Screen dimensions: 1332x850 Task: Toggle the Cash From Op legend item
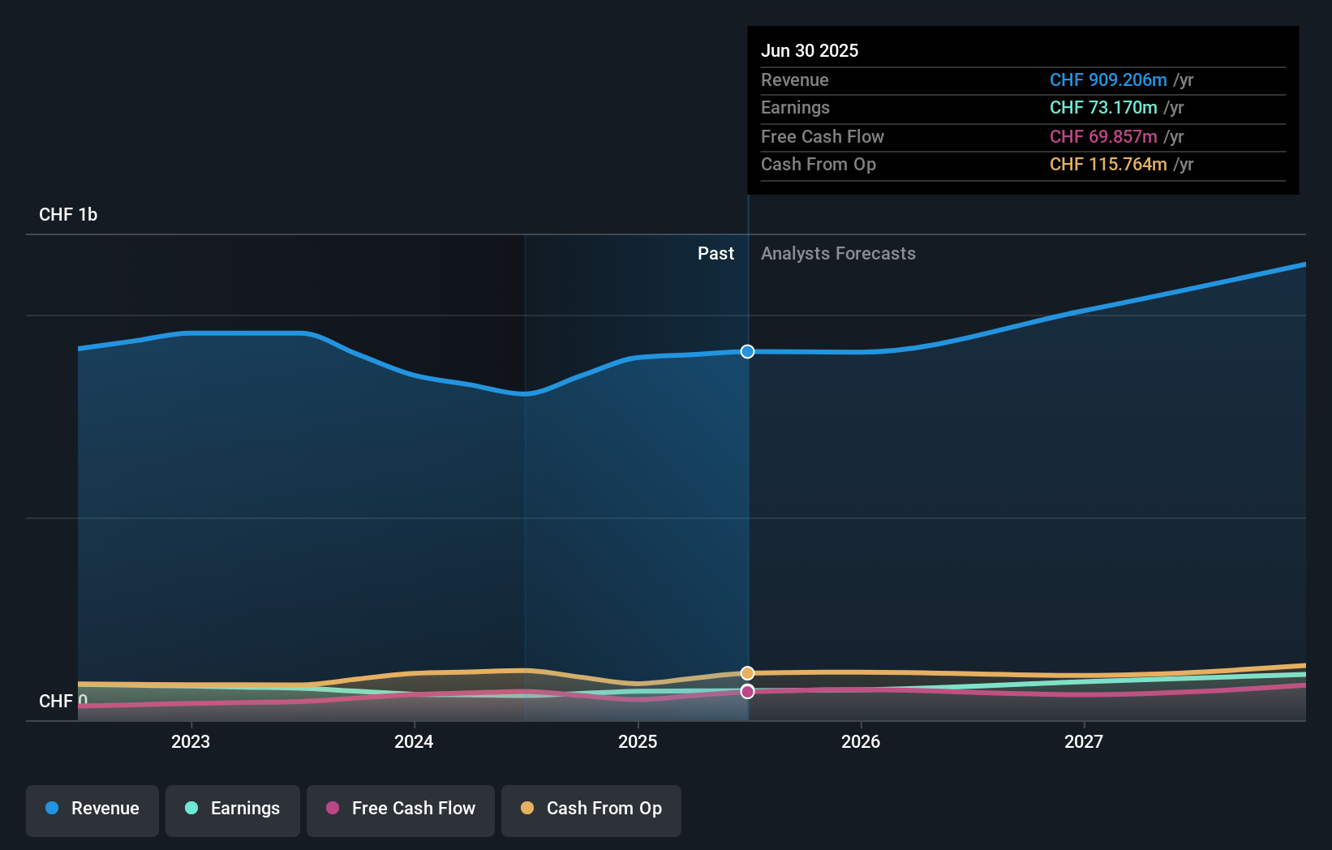click(591, 809)
